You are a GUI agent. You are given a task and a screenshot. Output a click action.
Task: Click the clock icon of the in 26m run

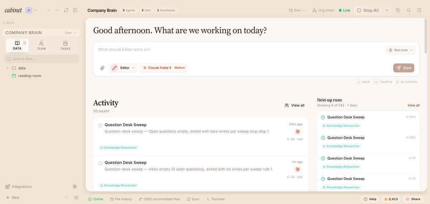(323, 117)
